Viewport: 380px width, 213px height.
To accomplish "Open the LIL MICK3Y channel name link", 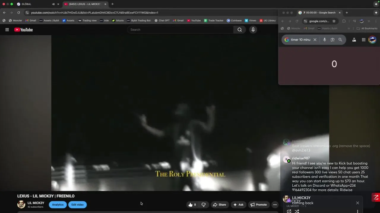I will pyautogui.click(x=36, y=203).
